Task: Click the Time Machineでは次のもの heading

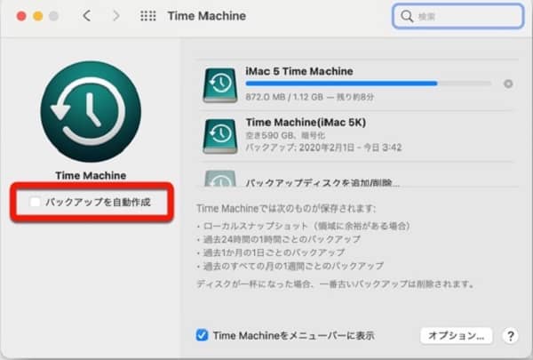Action: click(x=286, y=208)
